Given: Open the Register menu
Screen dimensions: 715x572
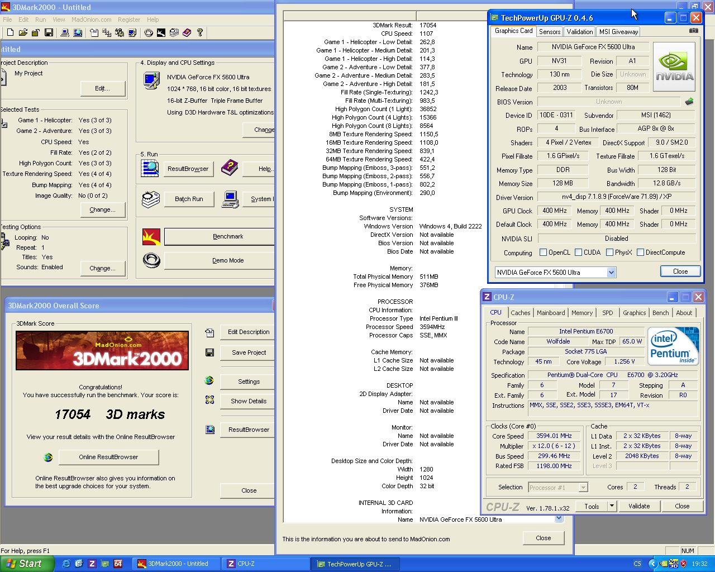Looking at the screenshot, I should click(x=129, y=20).
